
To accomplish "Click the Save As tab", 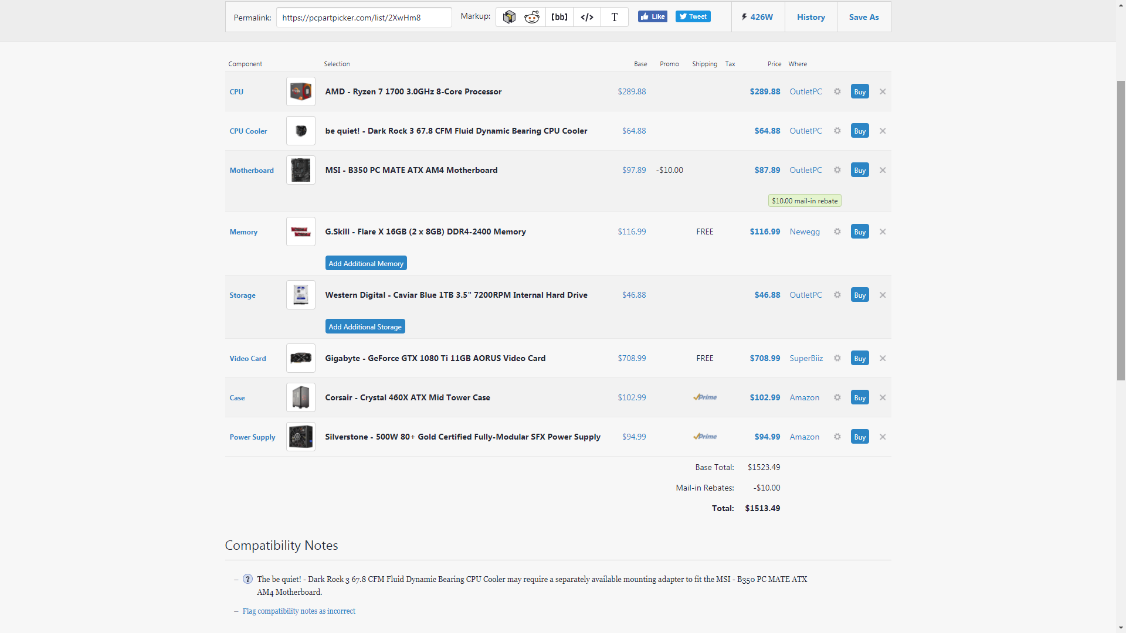I will click(x=863, y=17).
